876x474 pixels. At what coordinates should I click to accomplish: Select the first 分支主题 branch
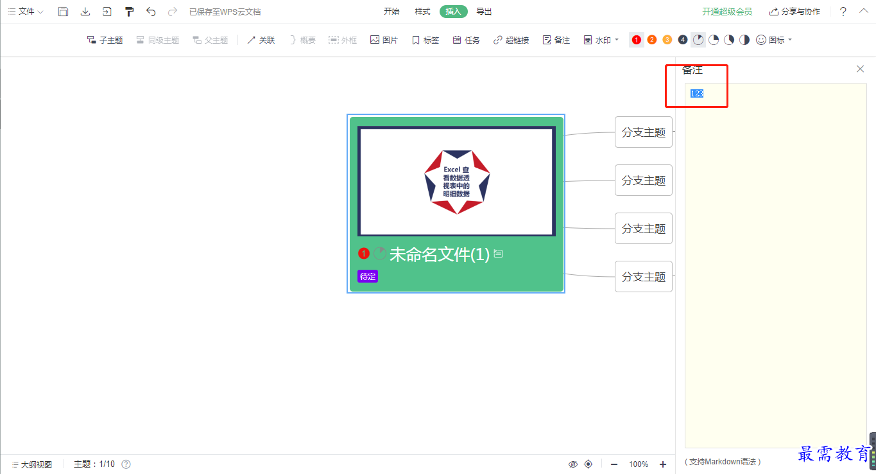(644, 132)
